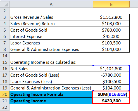Click the $108,000 value cell

(111, 23)
